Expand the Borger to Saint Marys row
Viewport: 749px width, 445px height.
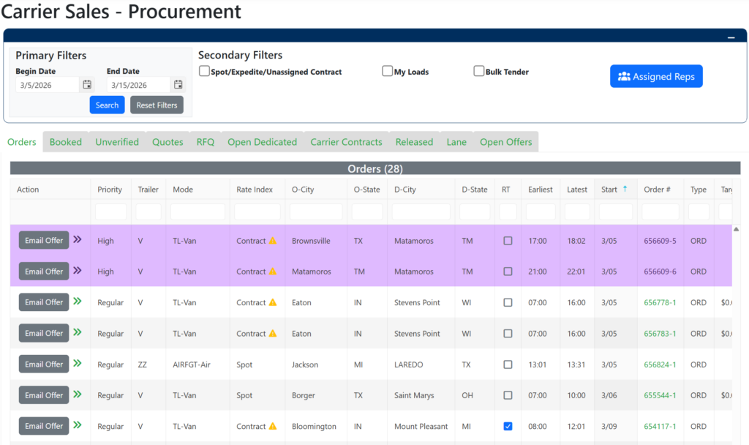(x=78, y=394)
